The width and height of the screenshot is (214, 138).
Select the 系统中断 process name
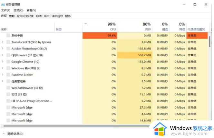click(x=17, y=36)
